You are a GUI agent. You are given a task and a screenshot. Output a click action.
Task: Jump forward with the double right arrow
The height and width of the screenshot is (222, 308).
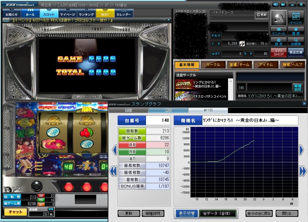coord(303,171)
